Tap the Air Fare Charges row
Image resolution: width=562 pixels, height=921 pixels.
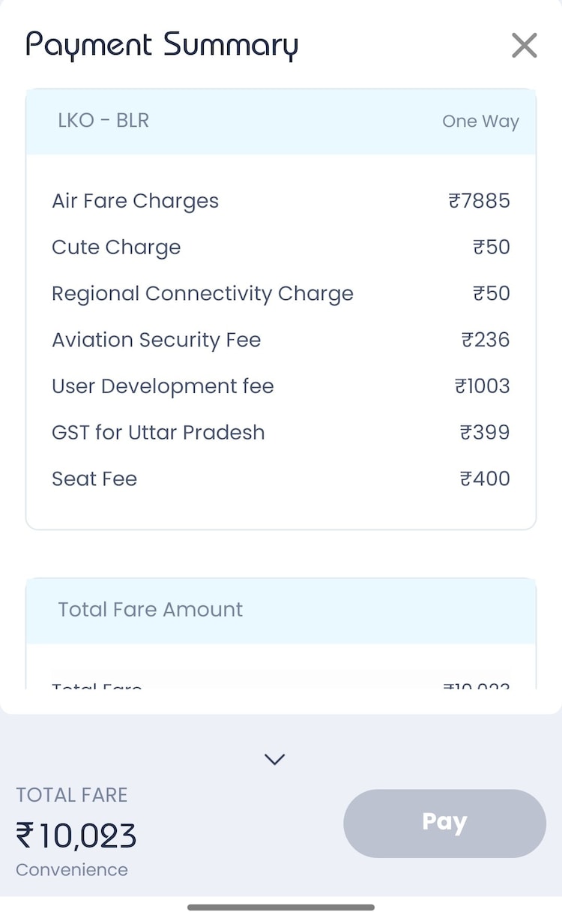pyautogui.click(x=136, y=201)
